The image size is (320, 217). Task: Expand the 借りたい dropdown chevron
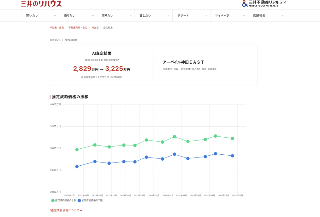[130, 16]
